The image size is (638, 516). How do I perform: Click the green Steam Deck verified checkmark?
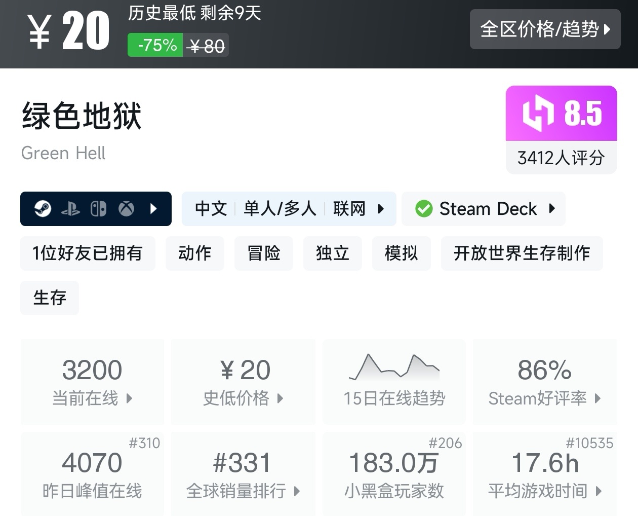point(424,209)
